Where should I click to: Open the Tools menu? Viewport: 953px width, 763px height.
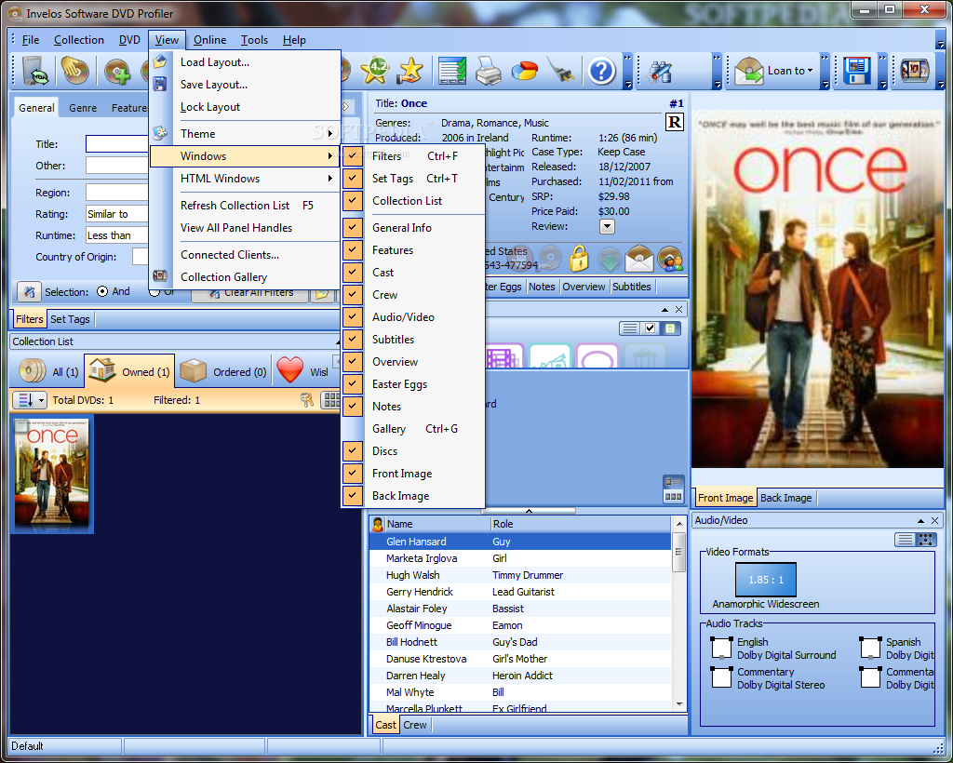tap(254, 40)
